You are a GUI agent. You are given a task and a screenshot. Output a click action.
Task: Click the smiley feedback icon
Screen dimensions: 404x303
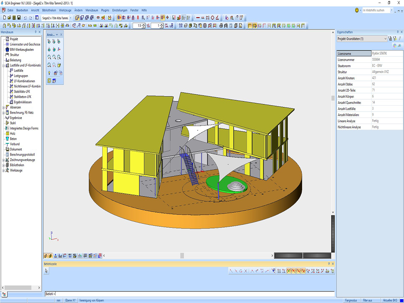click(357, 10)
